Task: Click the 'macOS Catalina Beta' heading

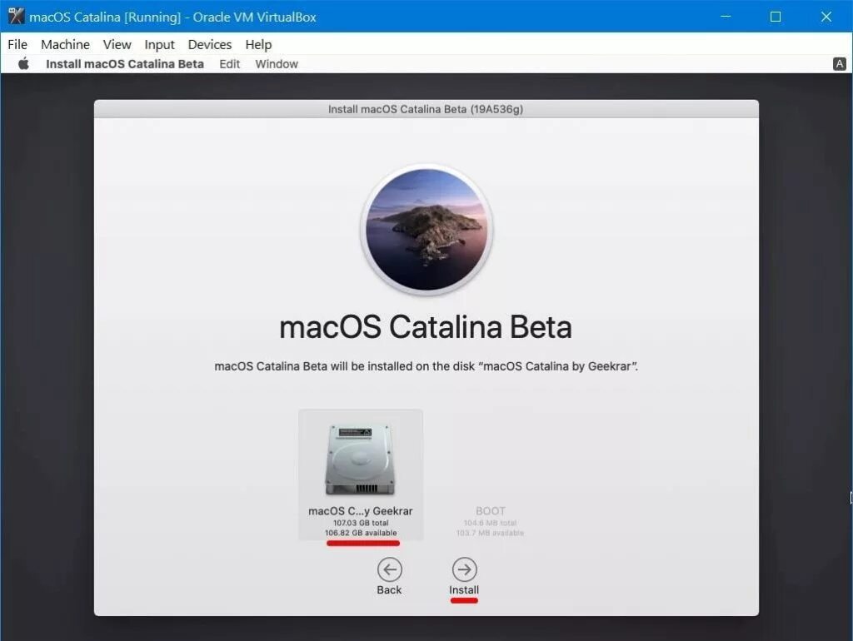Action: [x=426, y=327]
